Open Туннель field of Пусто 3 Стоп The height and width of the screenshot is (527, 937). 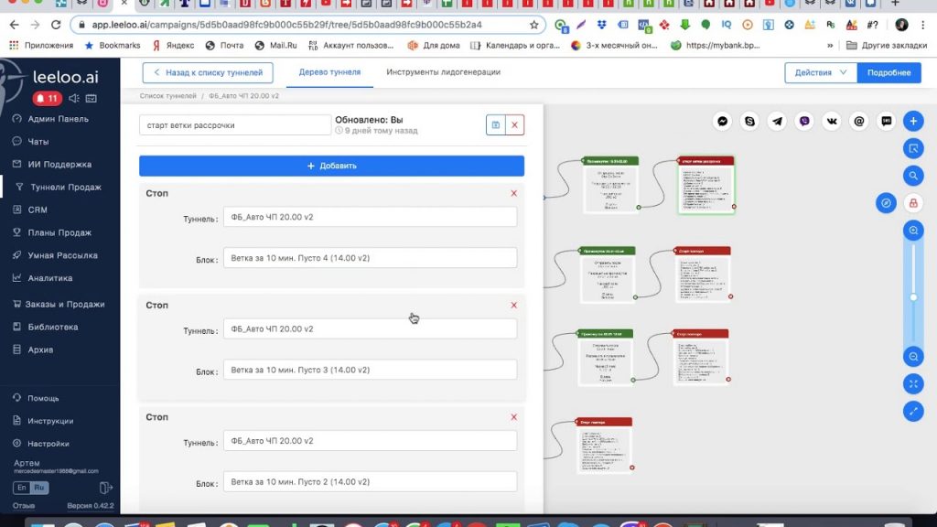click(x=370, y=328)
